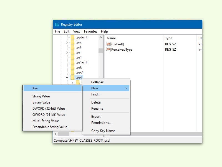Select Expandable String Value
The image size is (222, 167).
[52, 127]
